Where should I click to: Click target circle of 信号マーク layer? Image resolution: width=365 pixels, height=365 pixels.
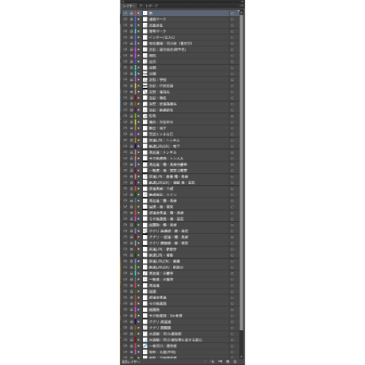[x=232, y=31]
